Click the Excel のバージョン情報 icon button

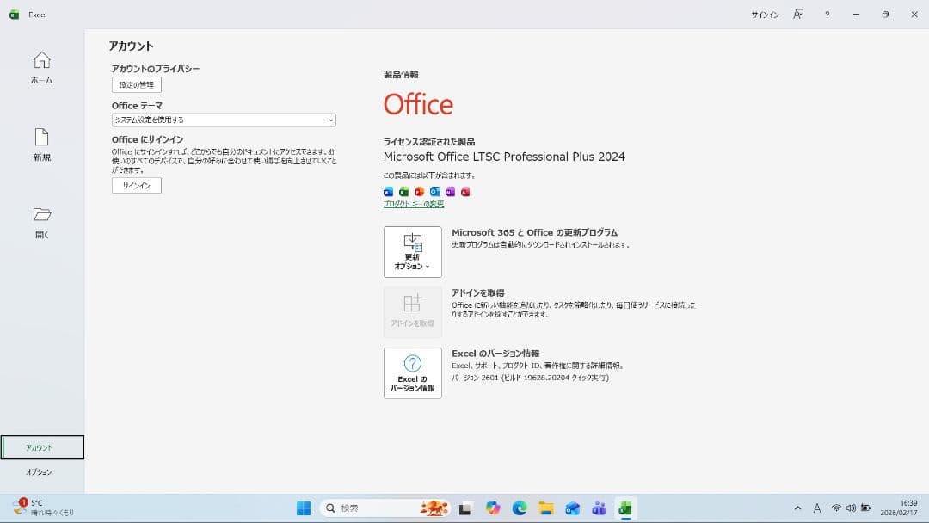pos(412,372)
